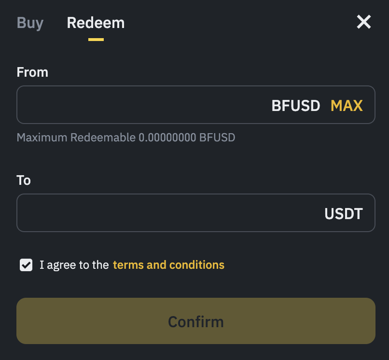Click the MAX button for BFUSD
Screen dimensions: 389x360
[x=347, y=106]
